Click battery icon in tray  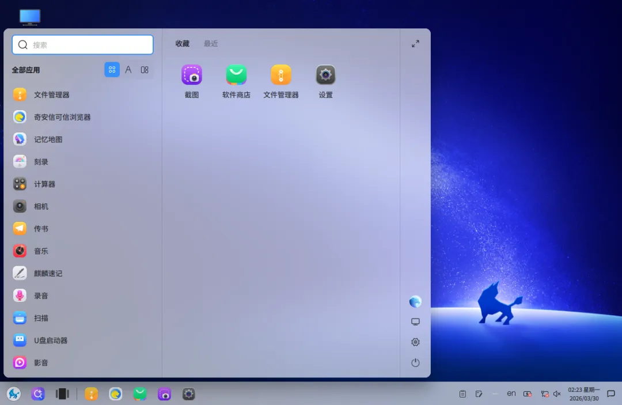point(528,394)
